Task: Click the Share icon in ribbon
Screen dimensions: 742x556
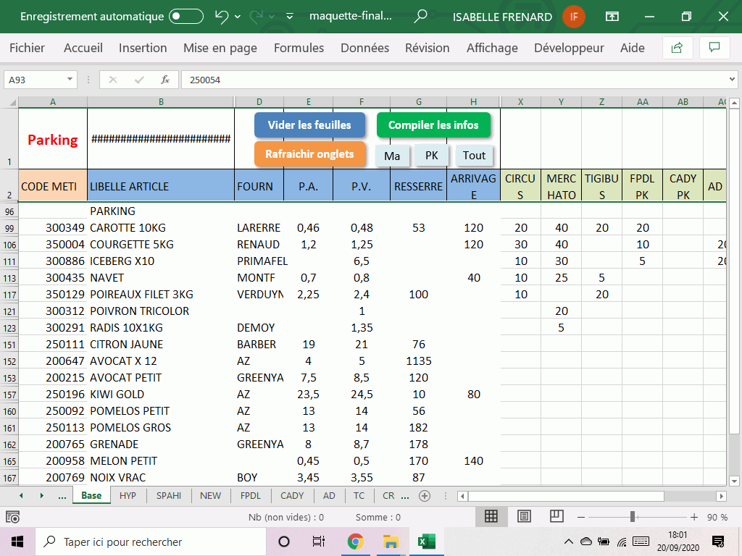Action: click(678, 48)
